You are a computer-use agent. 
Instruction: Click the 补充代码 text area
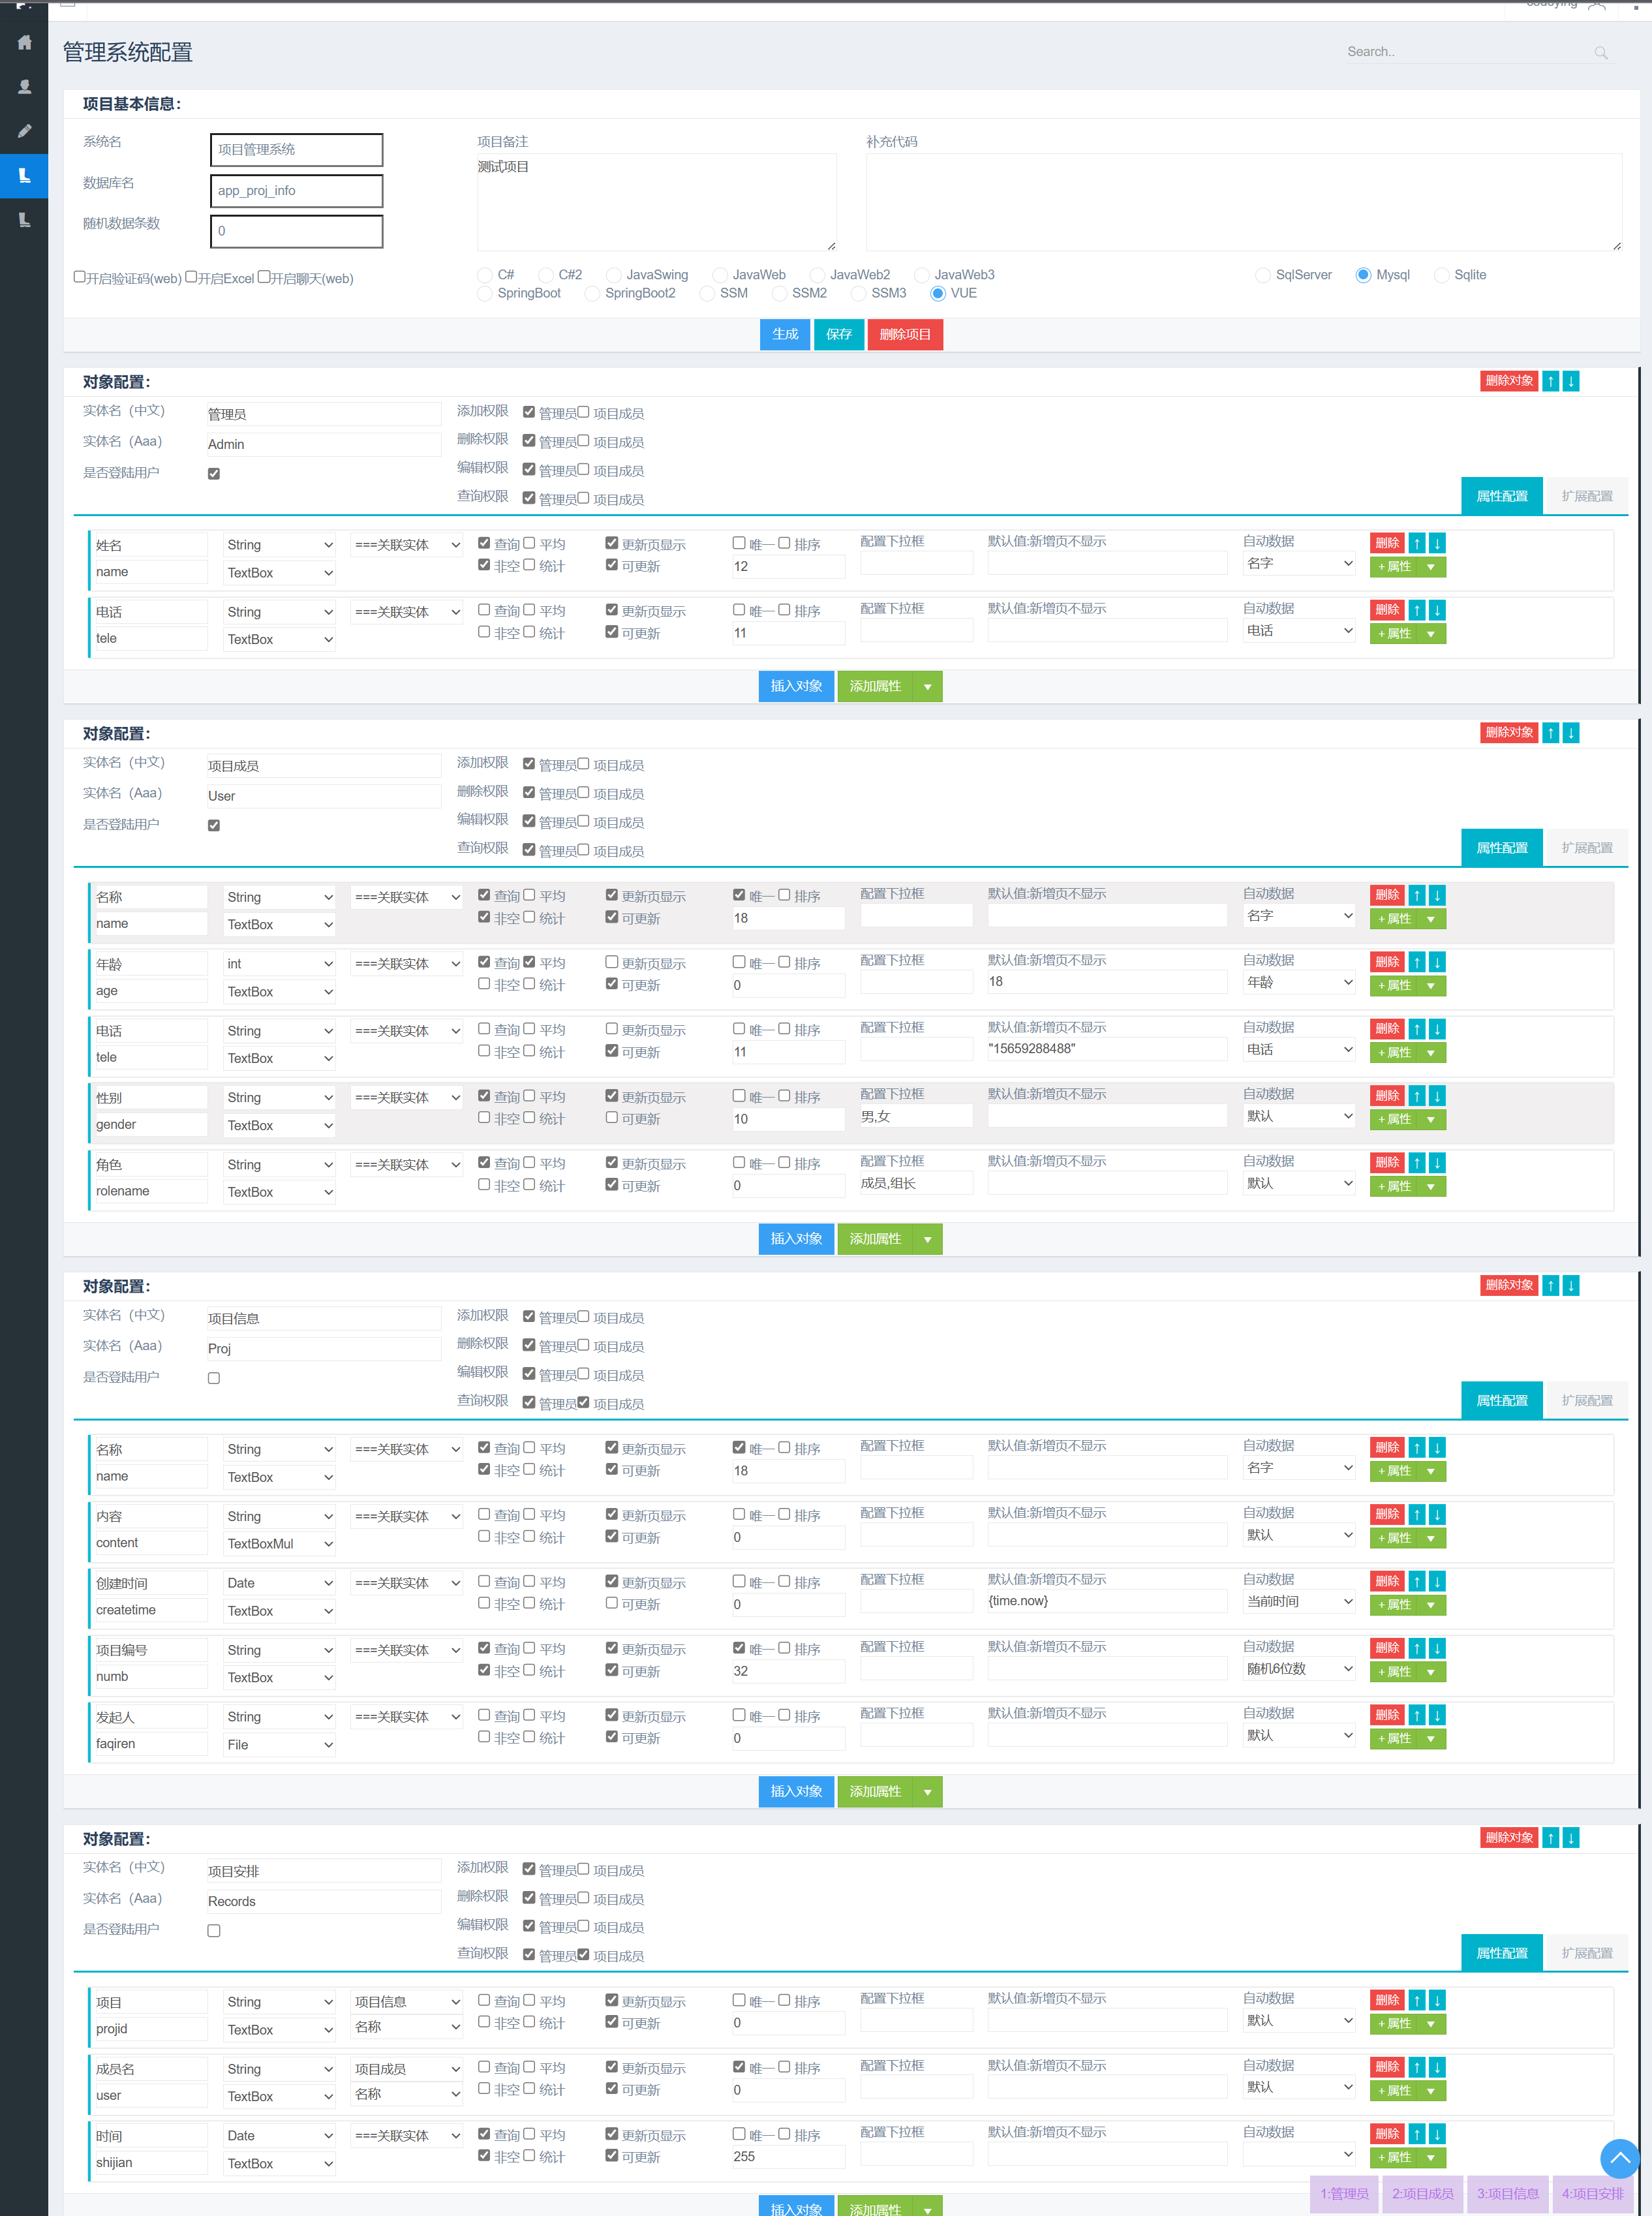[1243, 202]
